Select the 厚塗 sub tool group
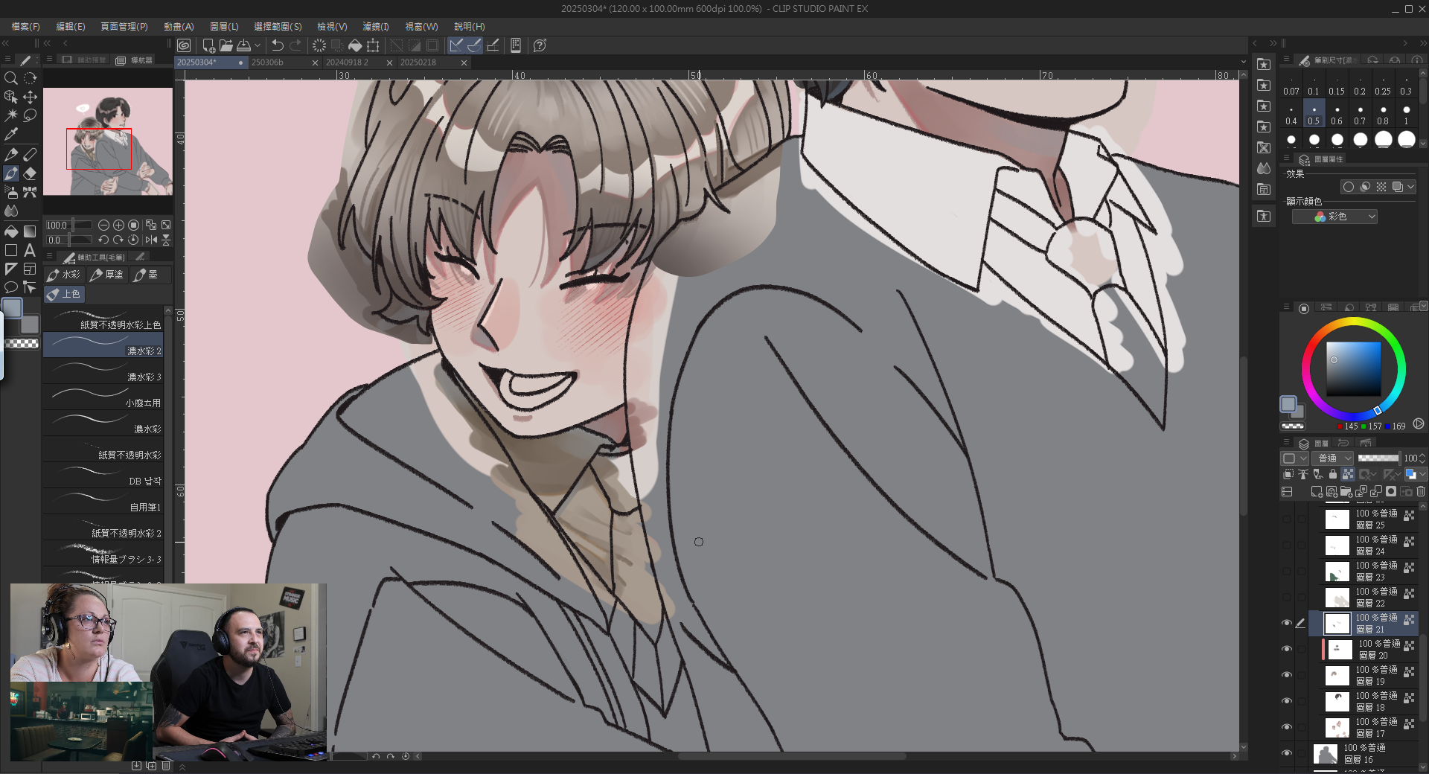Screen dimensions: 1429x774 [107, 275]
